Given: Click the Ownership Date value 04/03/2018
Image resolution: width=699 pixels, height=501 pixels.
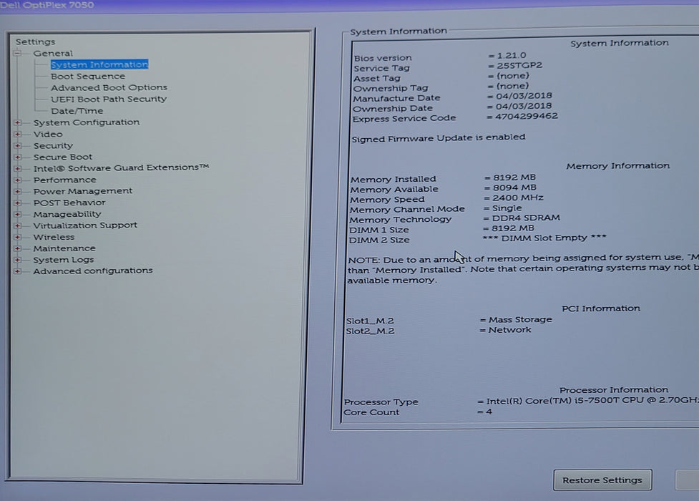Looking at the screenshot, I should pos(524,106).
